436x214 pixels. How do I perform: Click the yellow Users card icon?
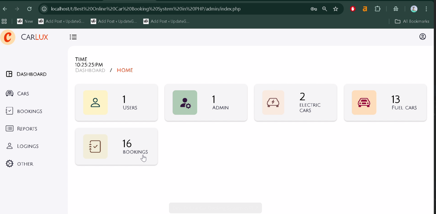[x=95, y=103]
